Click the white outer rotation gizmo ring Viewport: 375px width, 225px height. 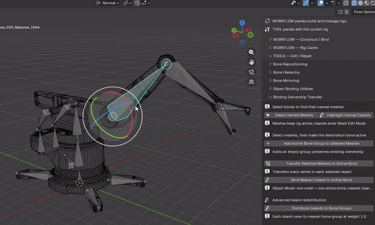coord(113,87)
